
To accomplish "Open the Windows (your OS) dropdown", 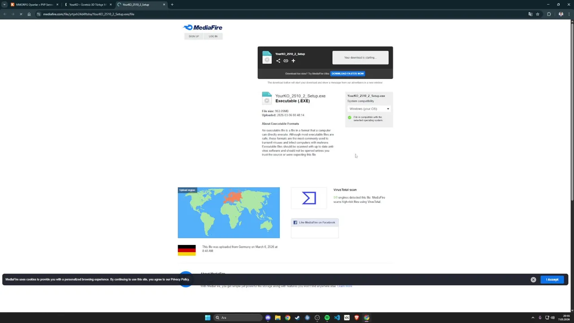I will pos(369,109).
